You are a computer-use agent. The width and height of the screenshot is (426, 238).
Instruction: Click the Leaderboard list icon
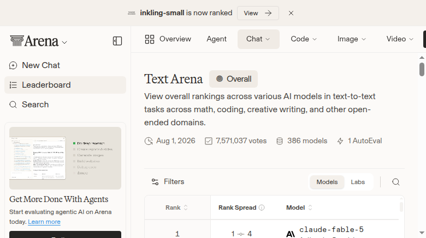[x=13, y=85]
